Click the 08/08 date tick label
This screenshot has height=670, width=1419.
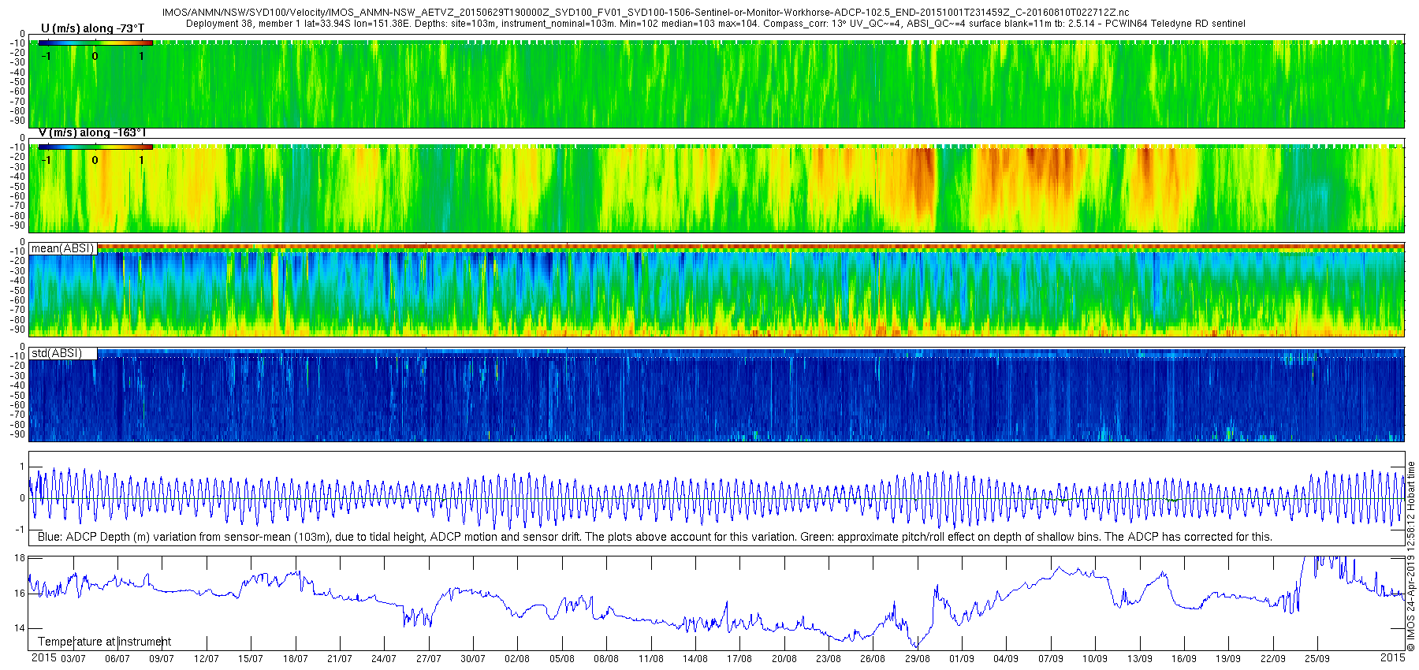(x=606, y=658)
